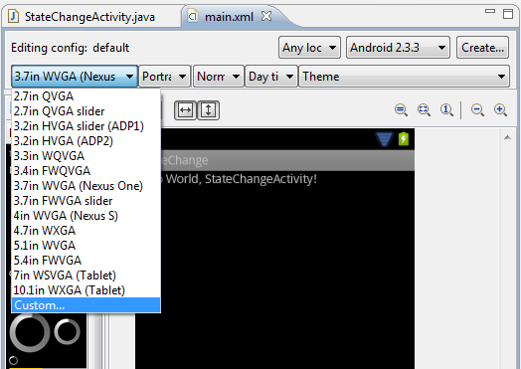
Task: Open the Portrait orientation dropdown
Action: [164, 77]
